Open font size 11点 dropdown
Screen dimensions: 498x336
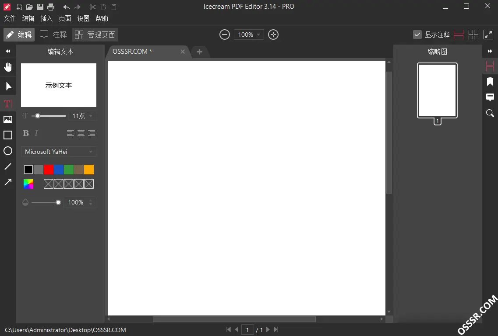[x=82, y=116]
